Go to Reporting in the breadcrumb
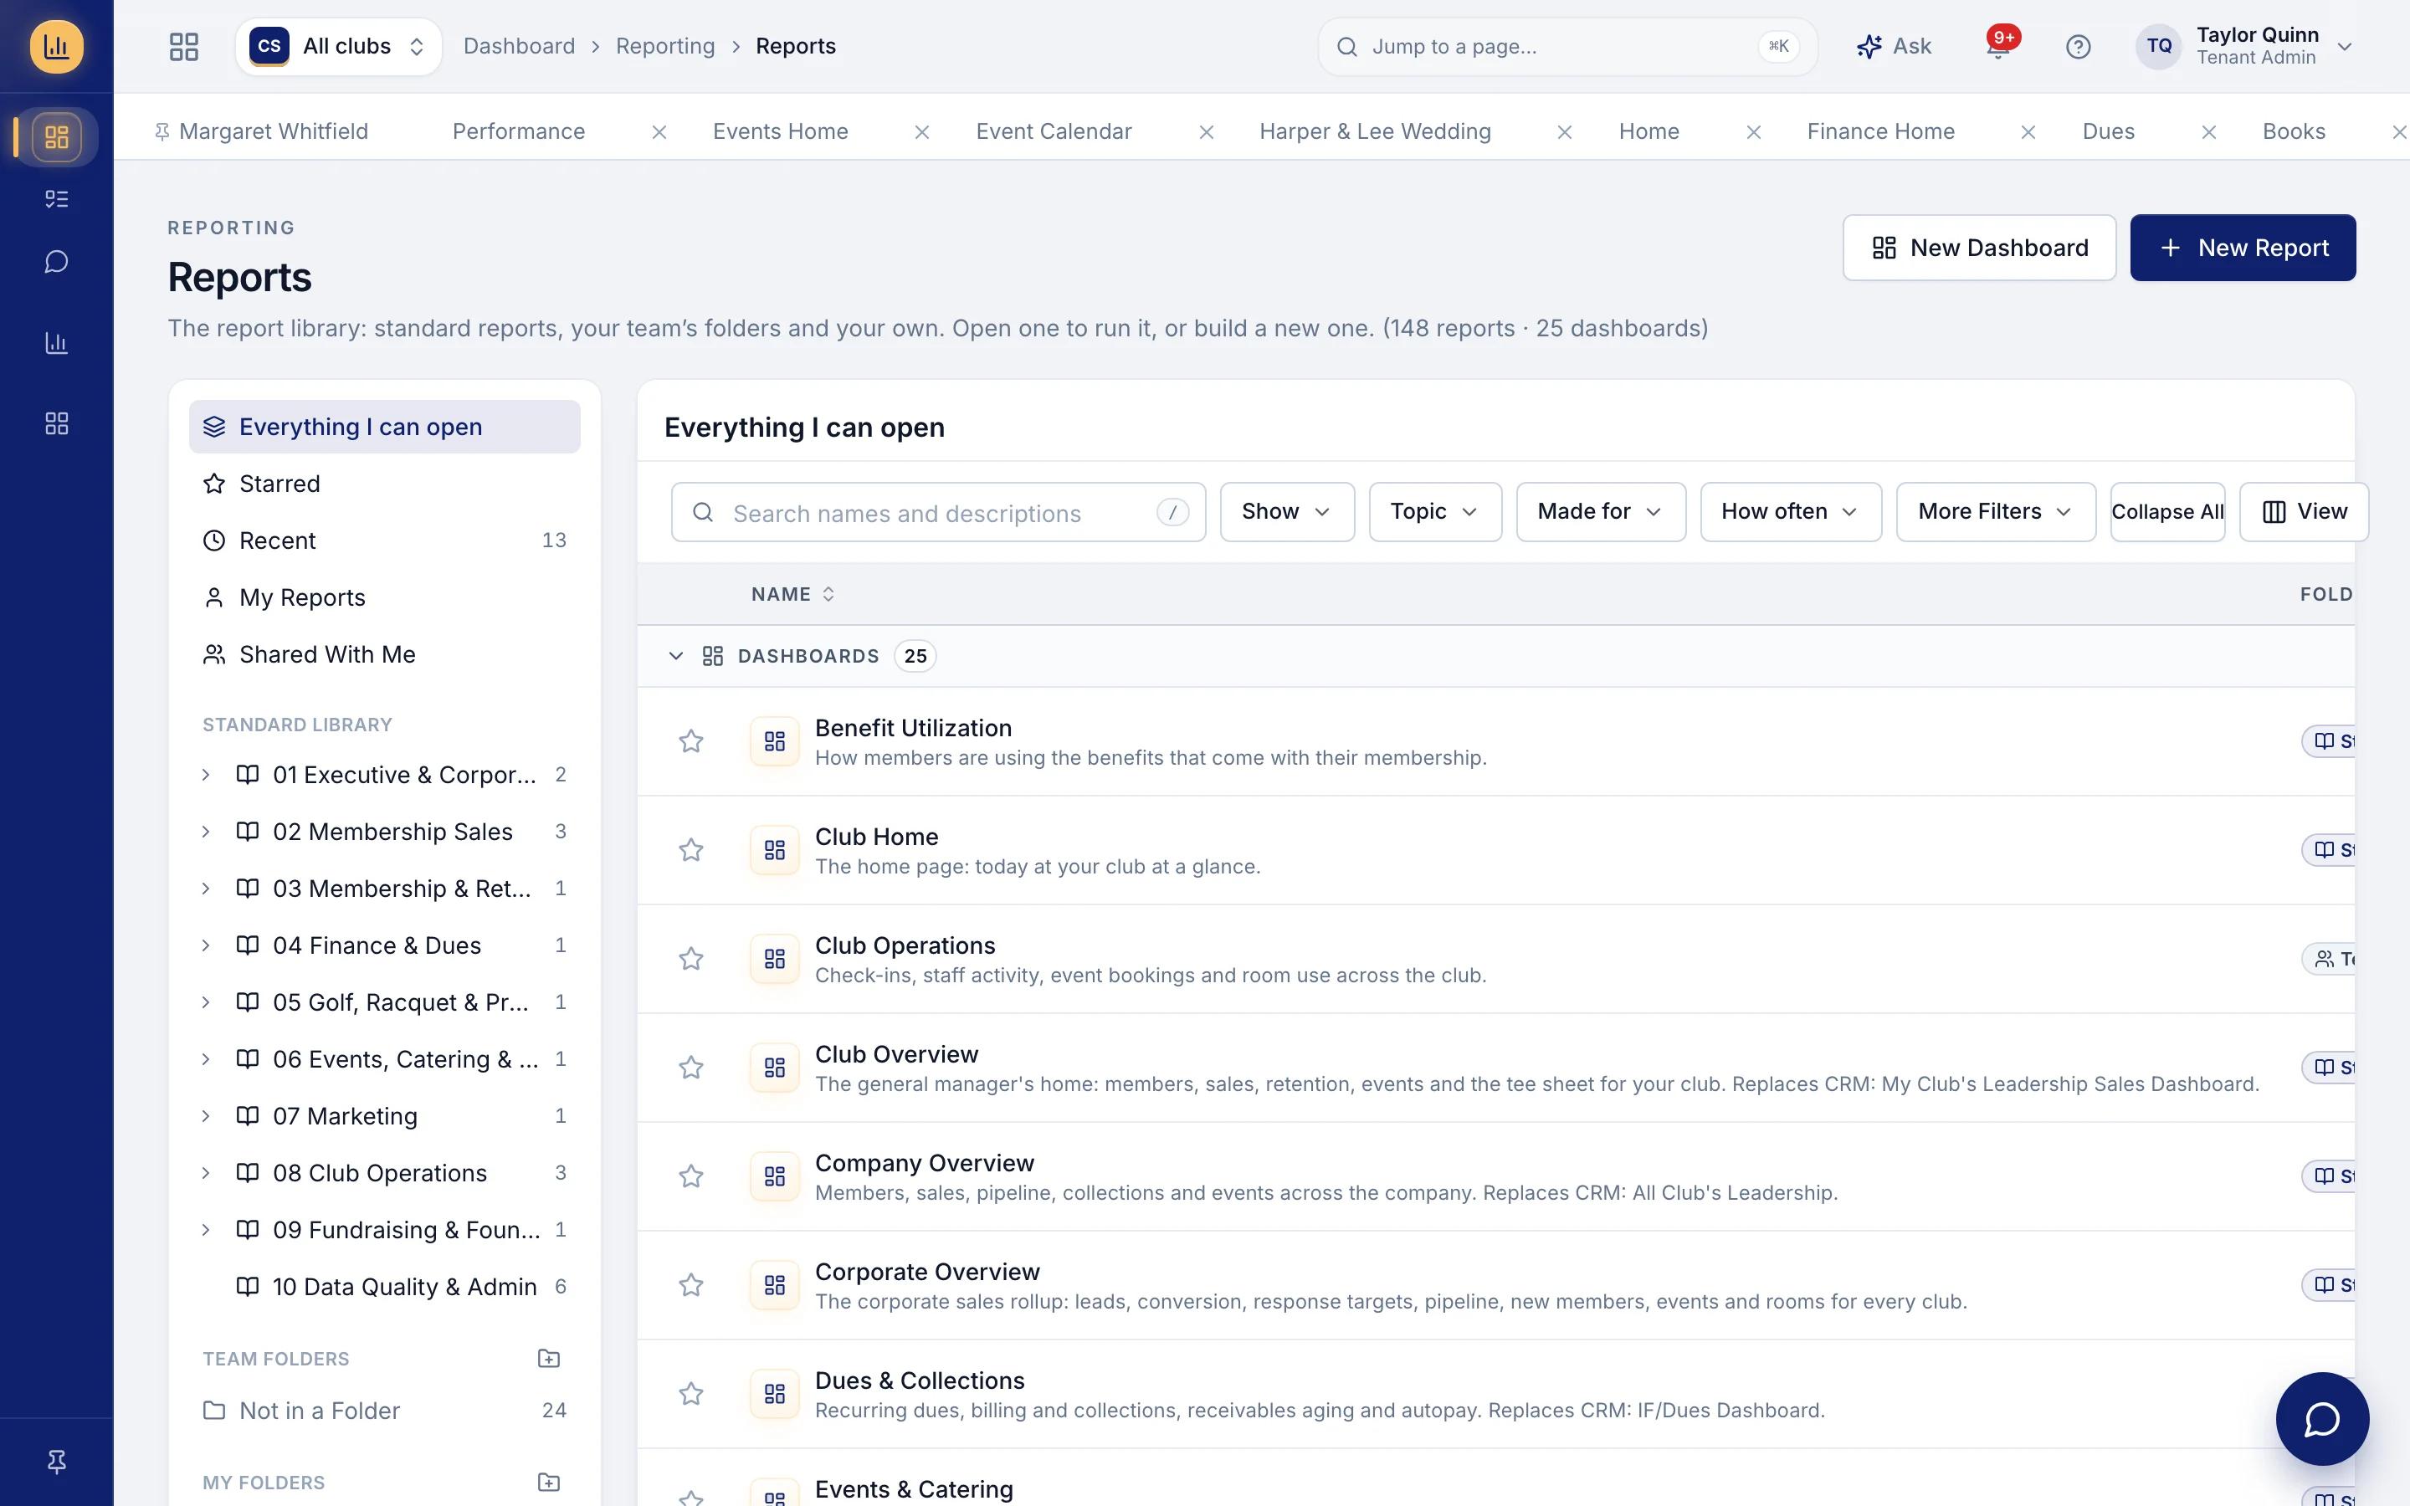 click(x=665, y=47)
